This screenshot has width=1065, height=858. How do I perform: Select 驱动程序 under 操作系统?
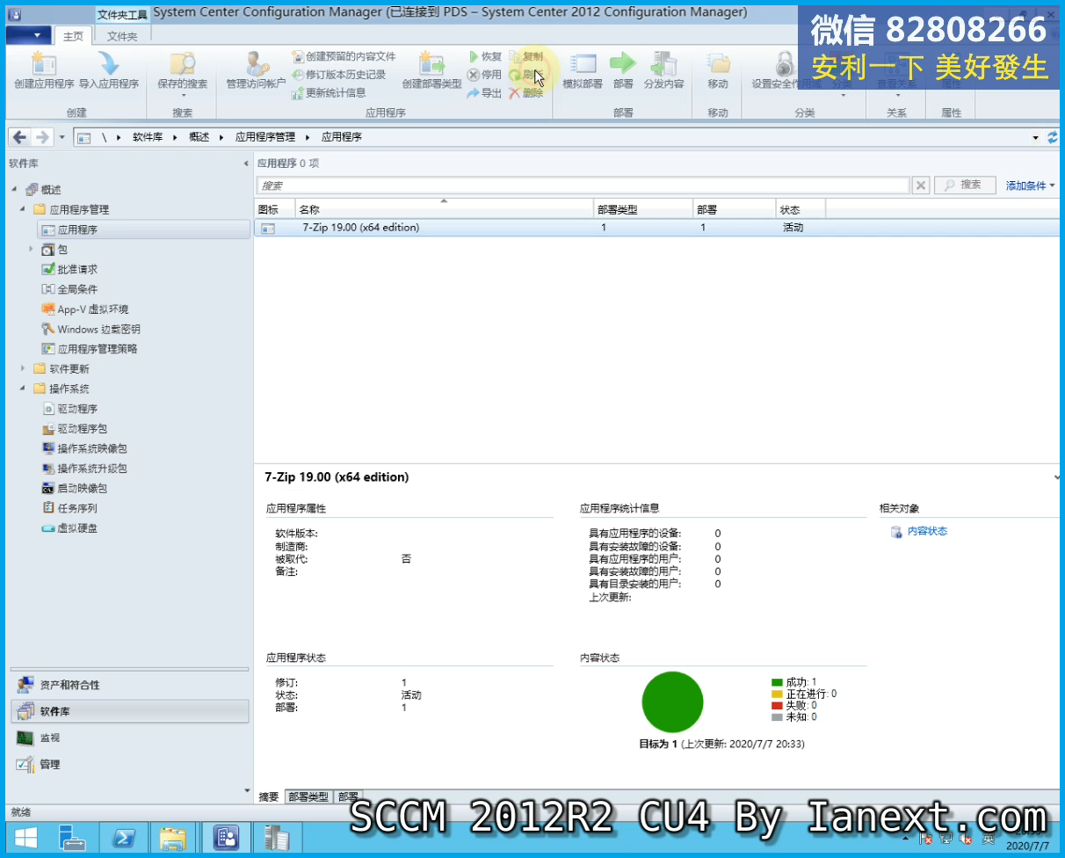pyautogui.click(x=77, y=409)
